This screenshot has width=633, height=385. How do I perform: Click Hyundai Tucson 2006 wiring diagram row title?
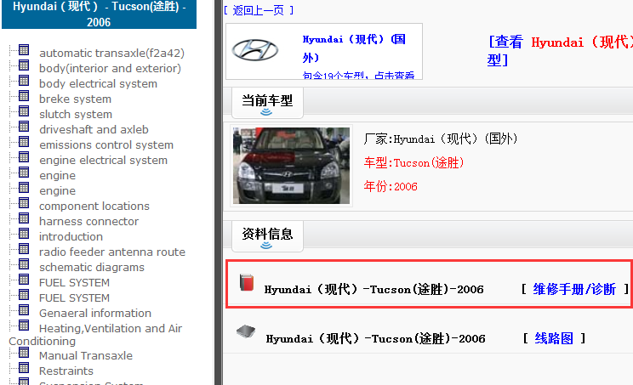[x=375, y=338]
